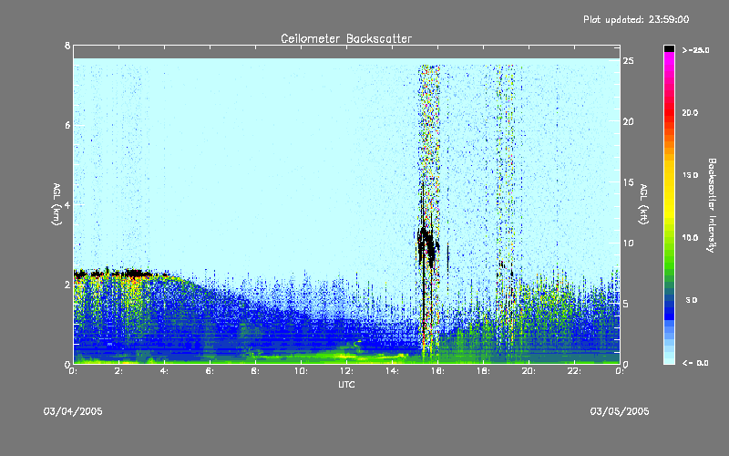729x456 pixels.
Task: Click the 10.0 colorbar tick label
Action: 690,238
